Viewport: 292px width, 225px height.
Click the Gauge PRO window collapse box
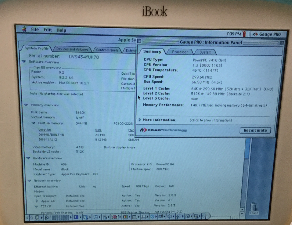coord(281,43)
